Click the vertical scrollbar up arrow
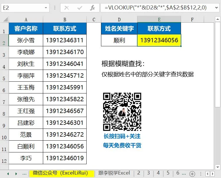The width and height of the screenshot is (221, 178). [218, 19]
